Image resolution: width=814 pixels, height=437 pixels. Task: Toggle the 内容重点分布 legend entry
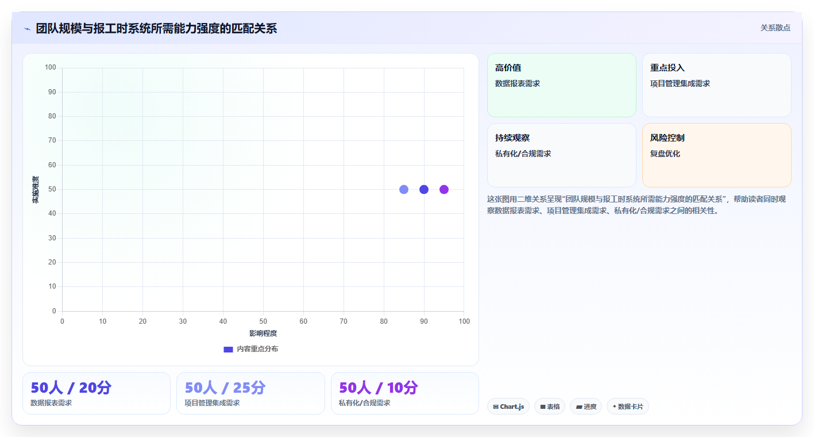[251, 349]
